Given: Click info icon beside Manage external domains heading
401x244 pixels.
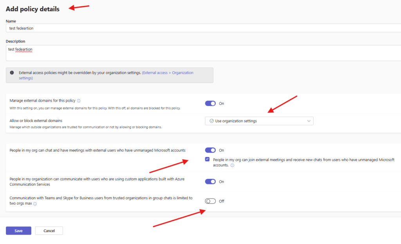Looking at the screenshot, I should 79,101.
